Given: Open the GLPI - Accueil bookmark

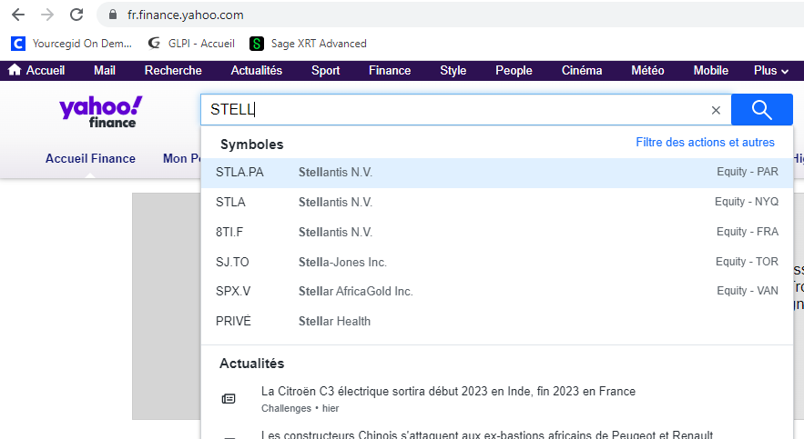Looking at the screenshot, I should click(x=190, y=44).
